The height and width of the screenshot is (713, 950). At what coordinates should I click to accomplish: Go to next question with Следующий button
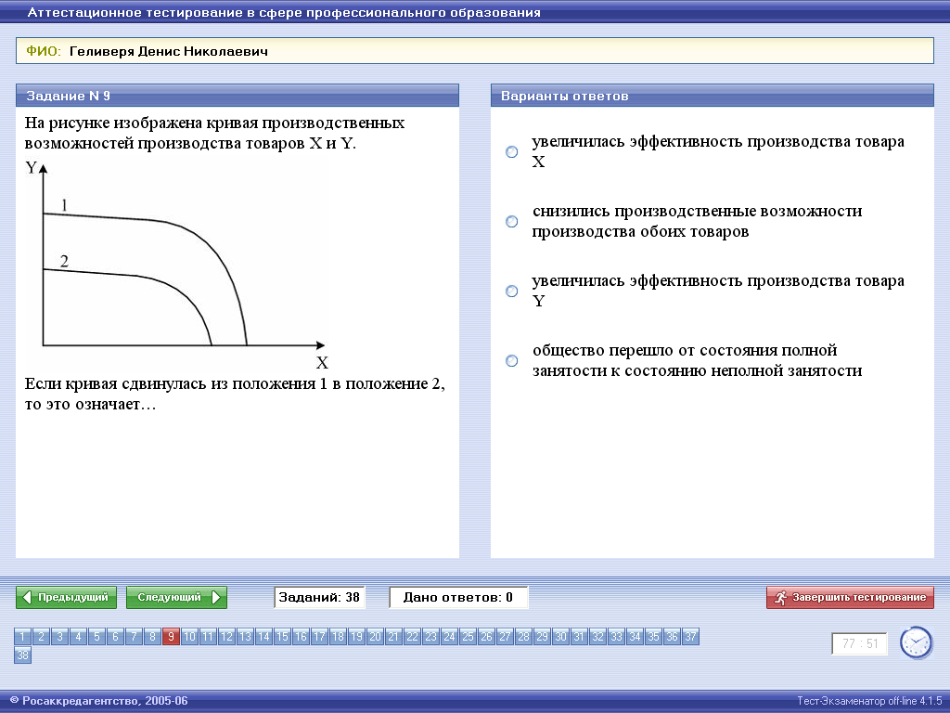176,597
